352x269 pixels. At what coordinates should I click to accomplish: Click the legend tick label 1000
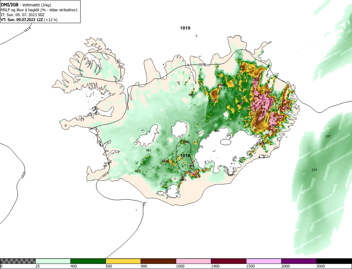(180, 266)
